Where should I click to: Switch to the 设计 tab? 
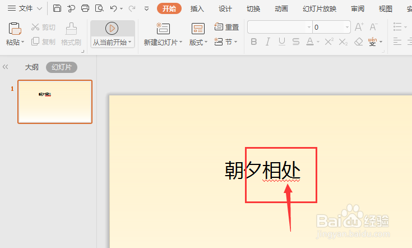point(225,8)
